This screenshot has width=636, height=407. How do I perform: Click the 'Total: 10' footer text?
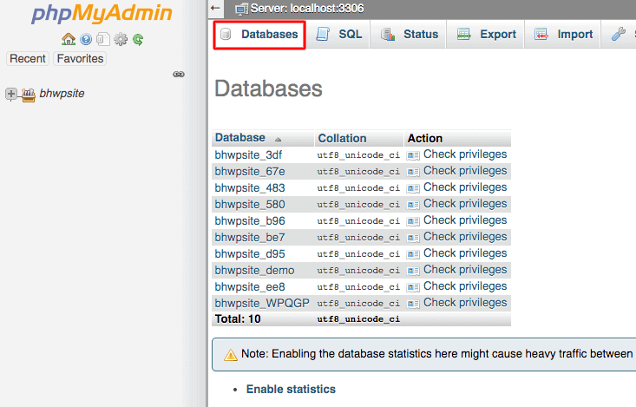click(x=238, y=319)
